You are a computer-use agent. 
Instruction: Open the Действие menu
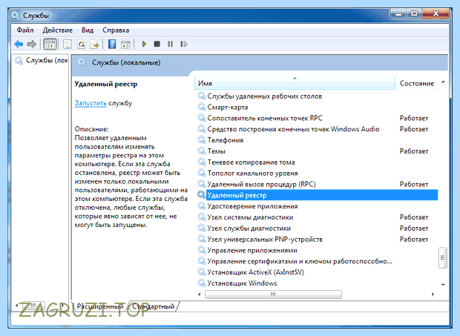[x=58, y=30]
